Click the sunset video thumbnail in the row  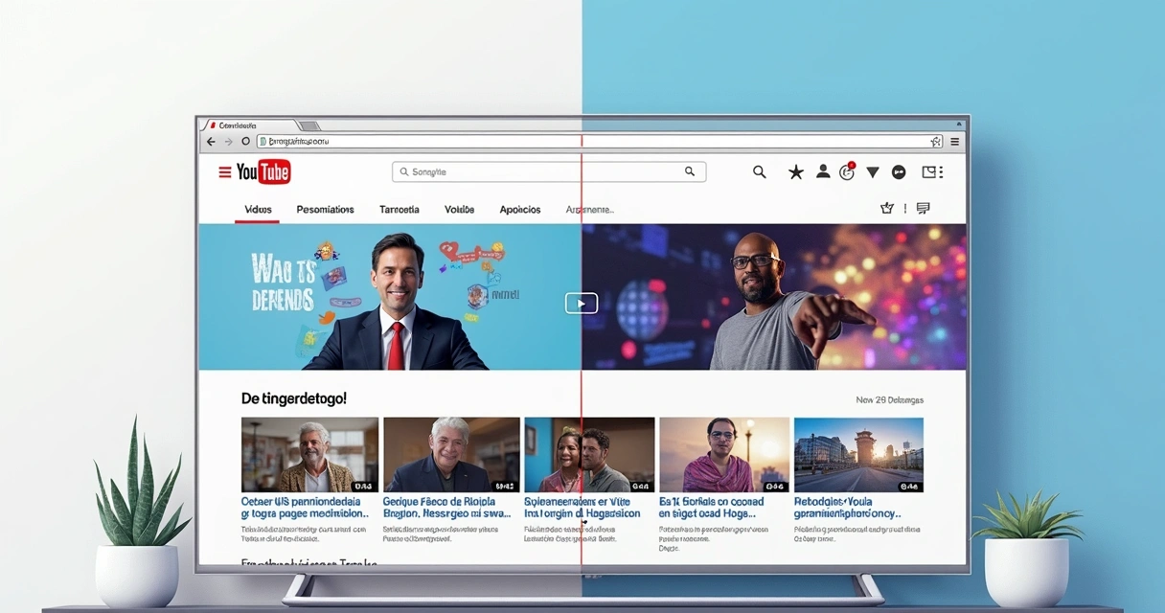coord(723,453)
